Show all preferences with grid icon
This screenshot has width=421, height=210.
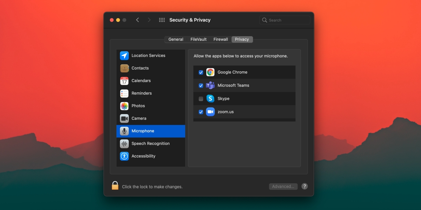162,20
